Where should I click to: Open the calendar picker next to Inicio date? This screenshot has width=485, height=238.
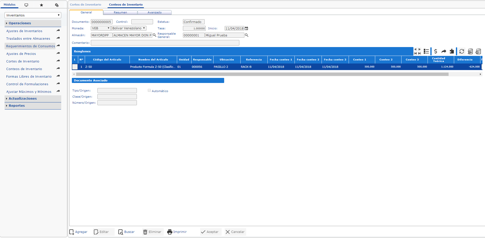[246, 28]
